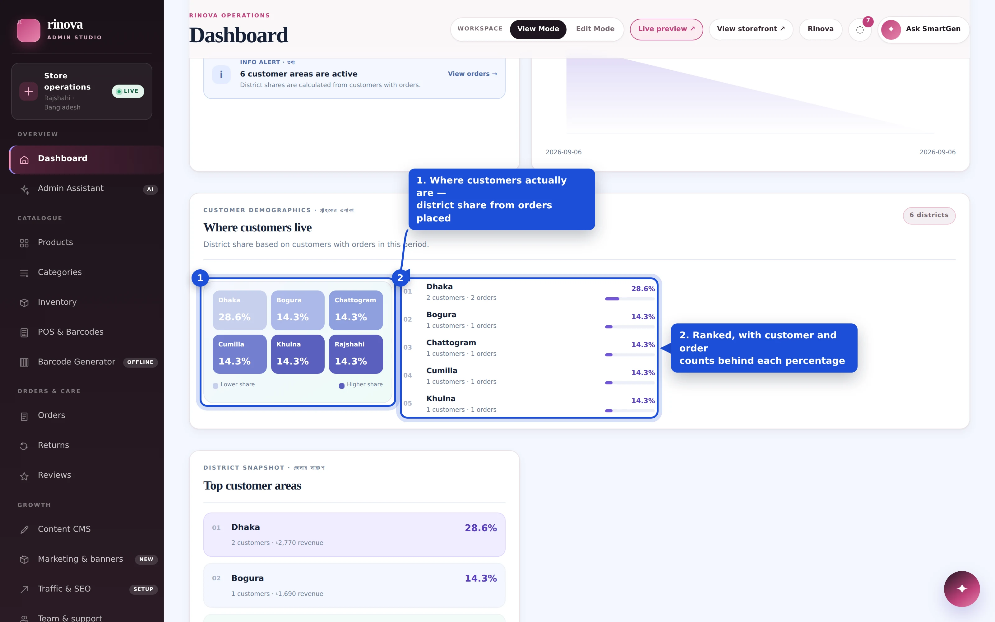Open notifications with 7 badge
The height and width of the screenshot is (622, 995).
click(x=860, y=30)
